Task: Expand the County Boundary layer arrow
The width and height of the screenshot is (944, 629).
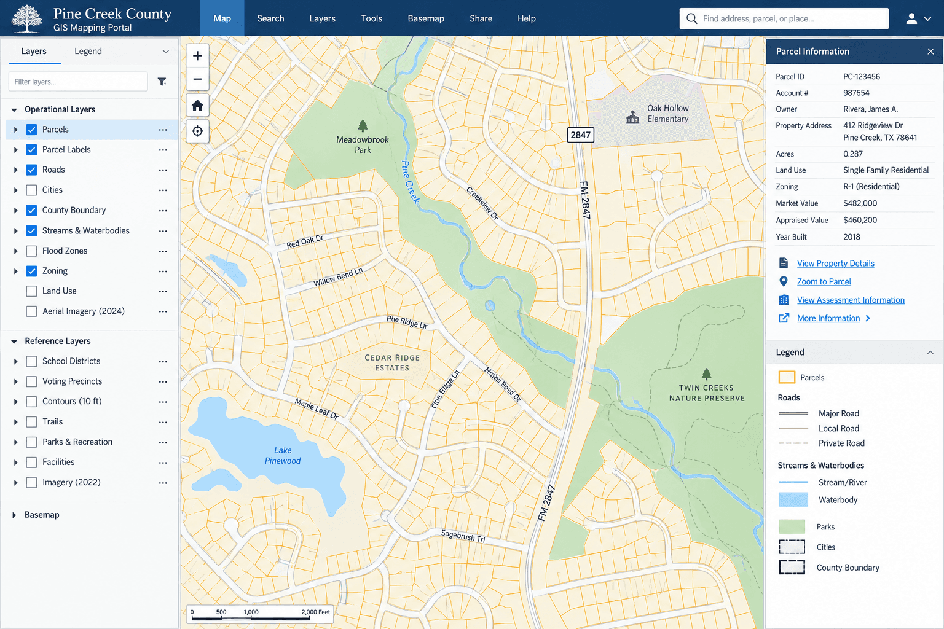Action: click(16, 211)
